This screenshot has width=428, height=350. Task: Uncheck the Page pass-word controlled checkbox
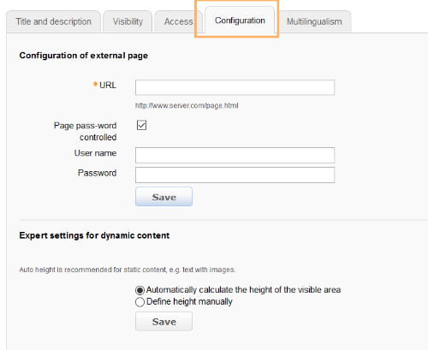(141, 125)
